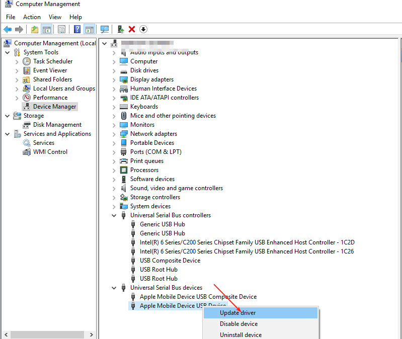This screenshot has width=402, height=339.
Task: Choose Disable device from context menu
Action: coord(261,324)
